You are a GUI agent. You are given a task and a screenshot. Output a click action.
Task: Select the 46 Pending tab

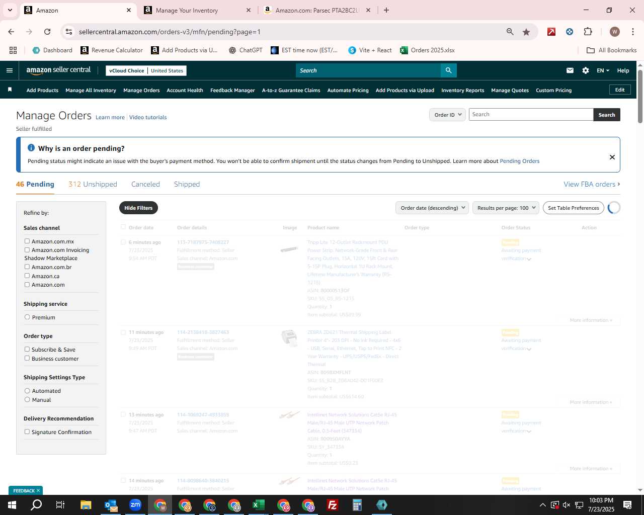point(35,184)
